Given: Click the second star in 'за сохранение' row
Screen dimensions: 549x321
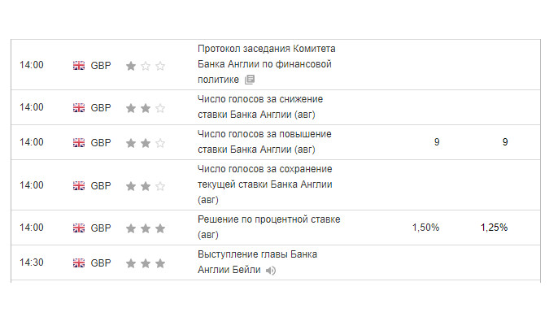Looking at the screenshot, I should coord(146,186).
